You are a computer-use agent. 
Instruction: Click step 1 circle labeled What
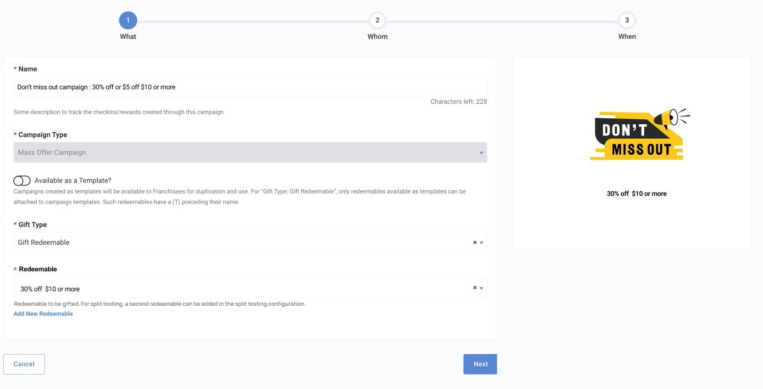(128, 21)
